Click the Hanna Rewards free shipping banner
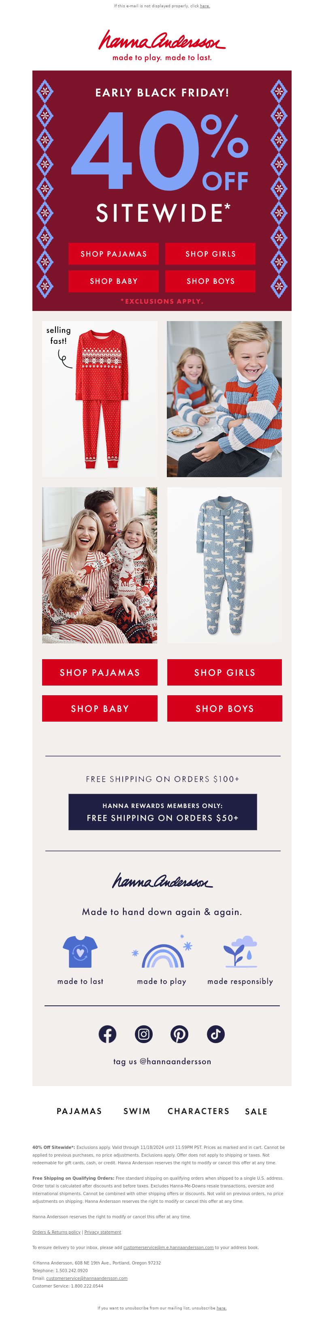324x1320 pixels. click(x=163, y=812)
